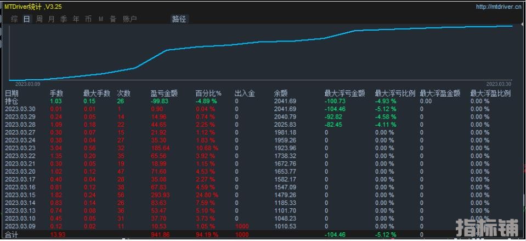Select the 2023.03.29 date row
The height and width of the screenshot is (241, 526).
[x=20, y=116]
